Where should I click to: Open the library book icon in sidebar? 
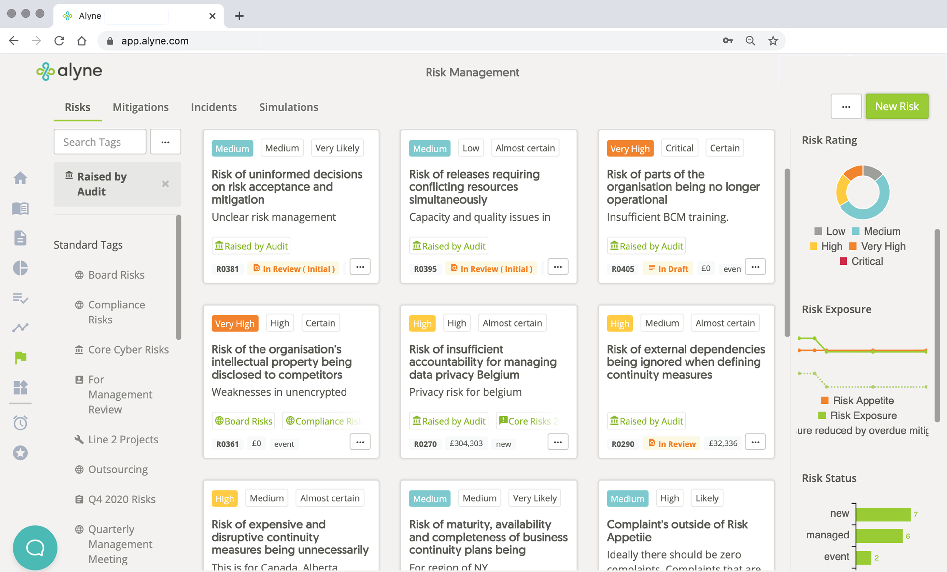coord(21,209)
